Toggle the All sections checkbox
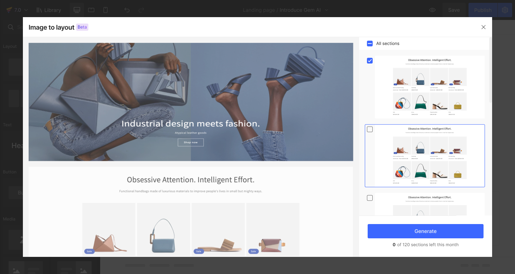515x274 pixels. (369, 43)
